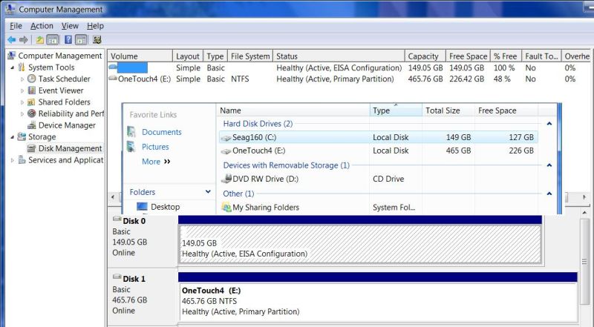
Task: Open the Action menu
Action: pos(42,26)
